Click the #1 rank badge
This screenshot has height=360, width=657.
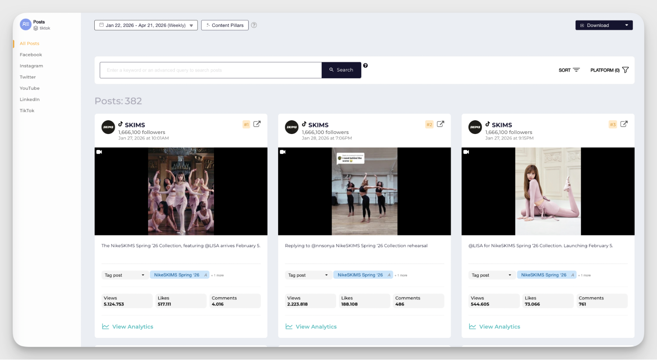click(246, 124)
